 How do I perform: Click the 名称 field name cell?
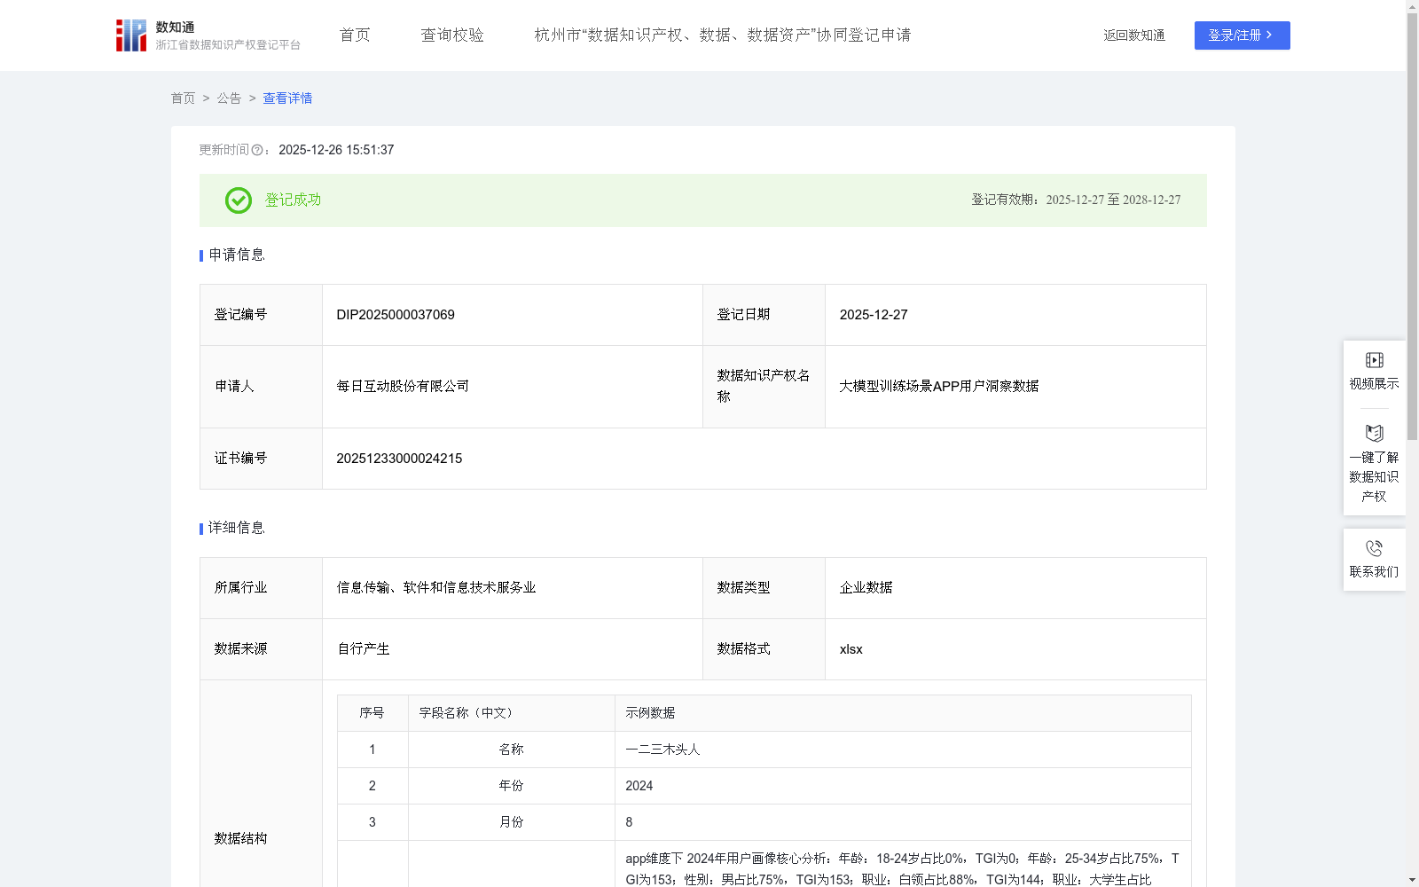click(511, 750)
